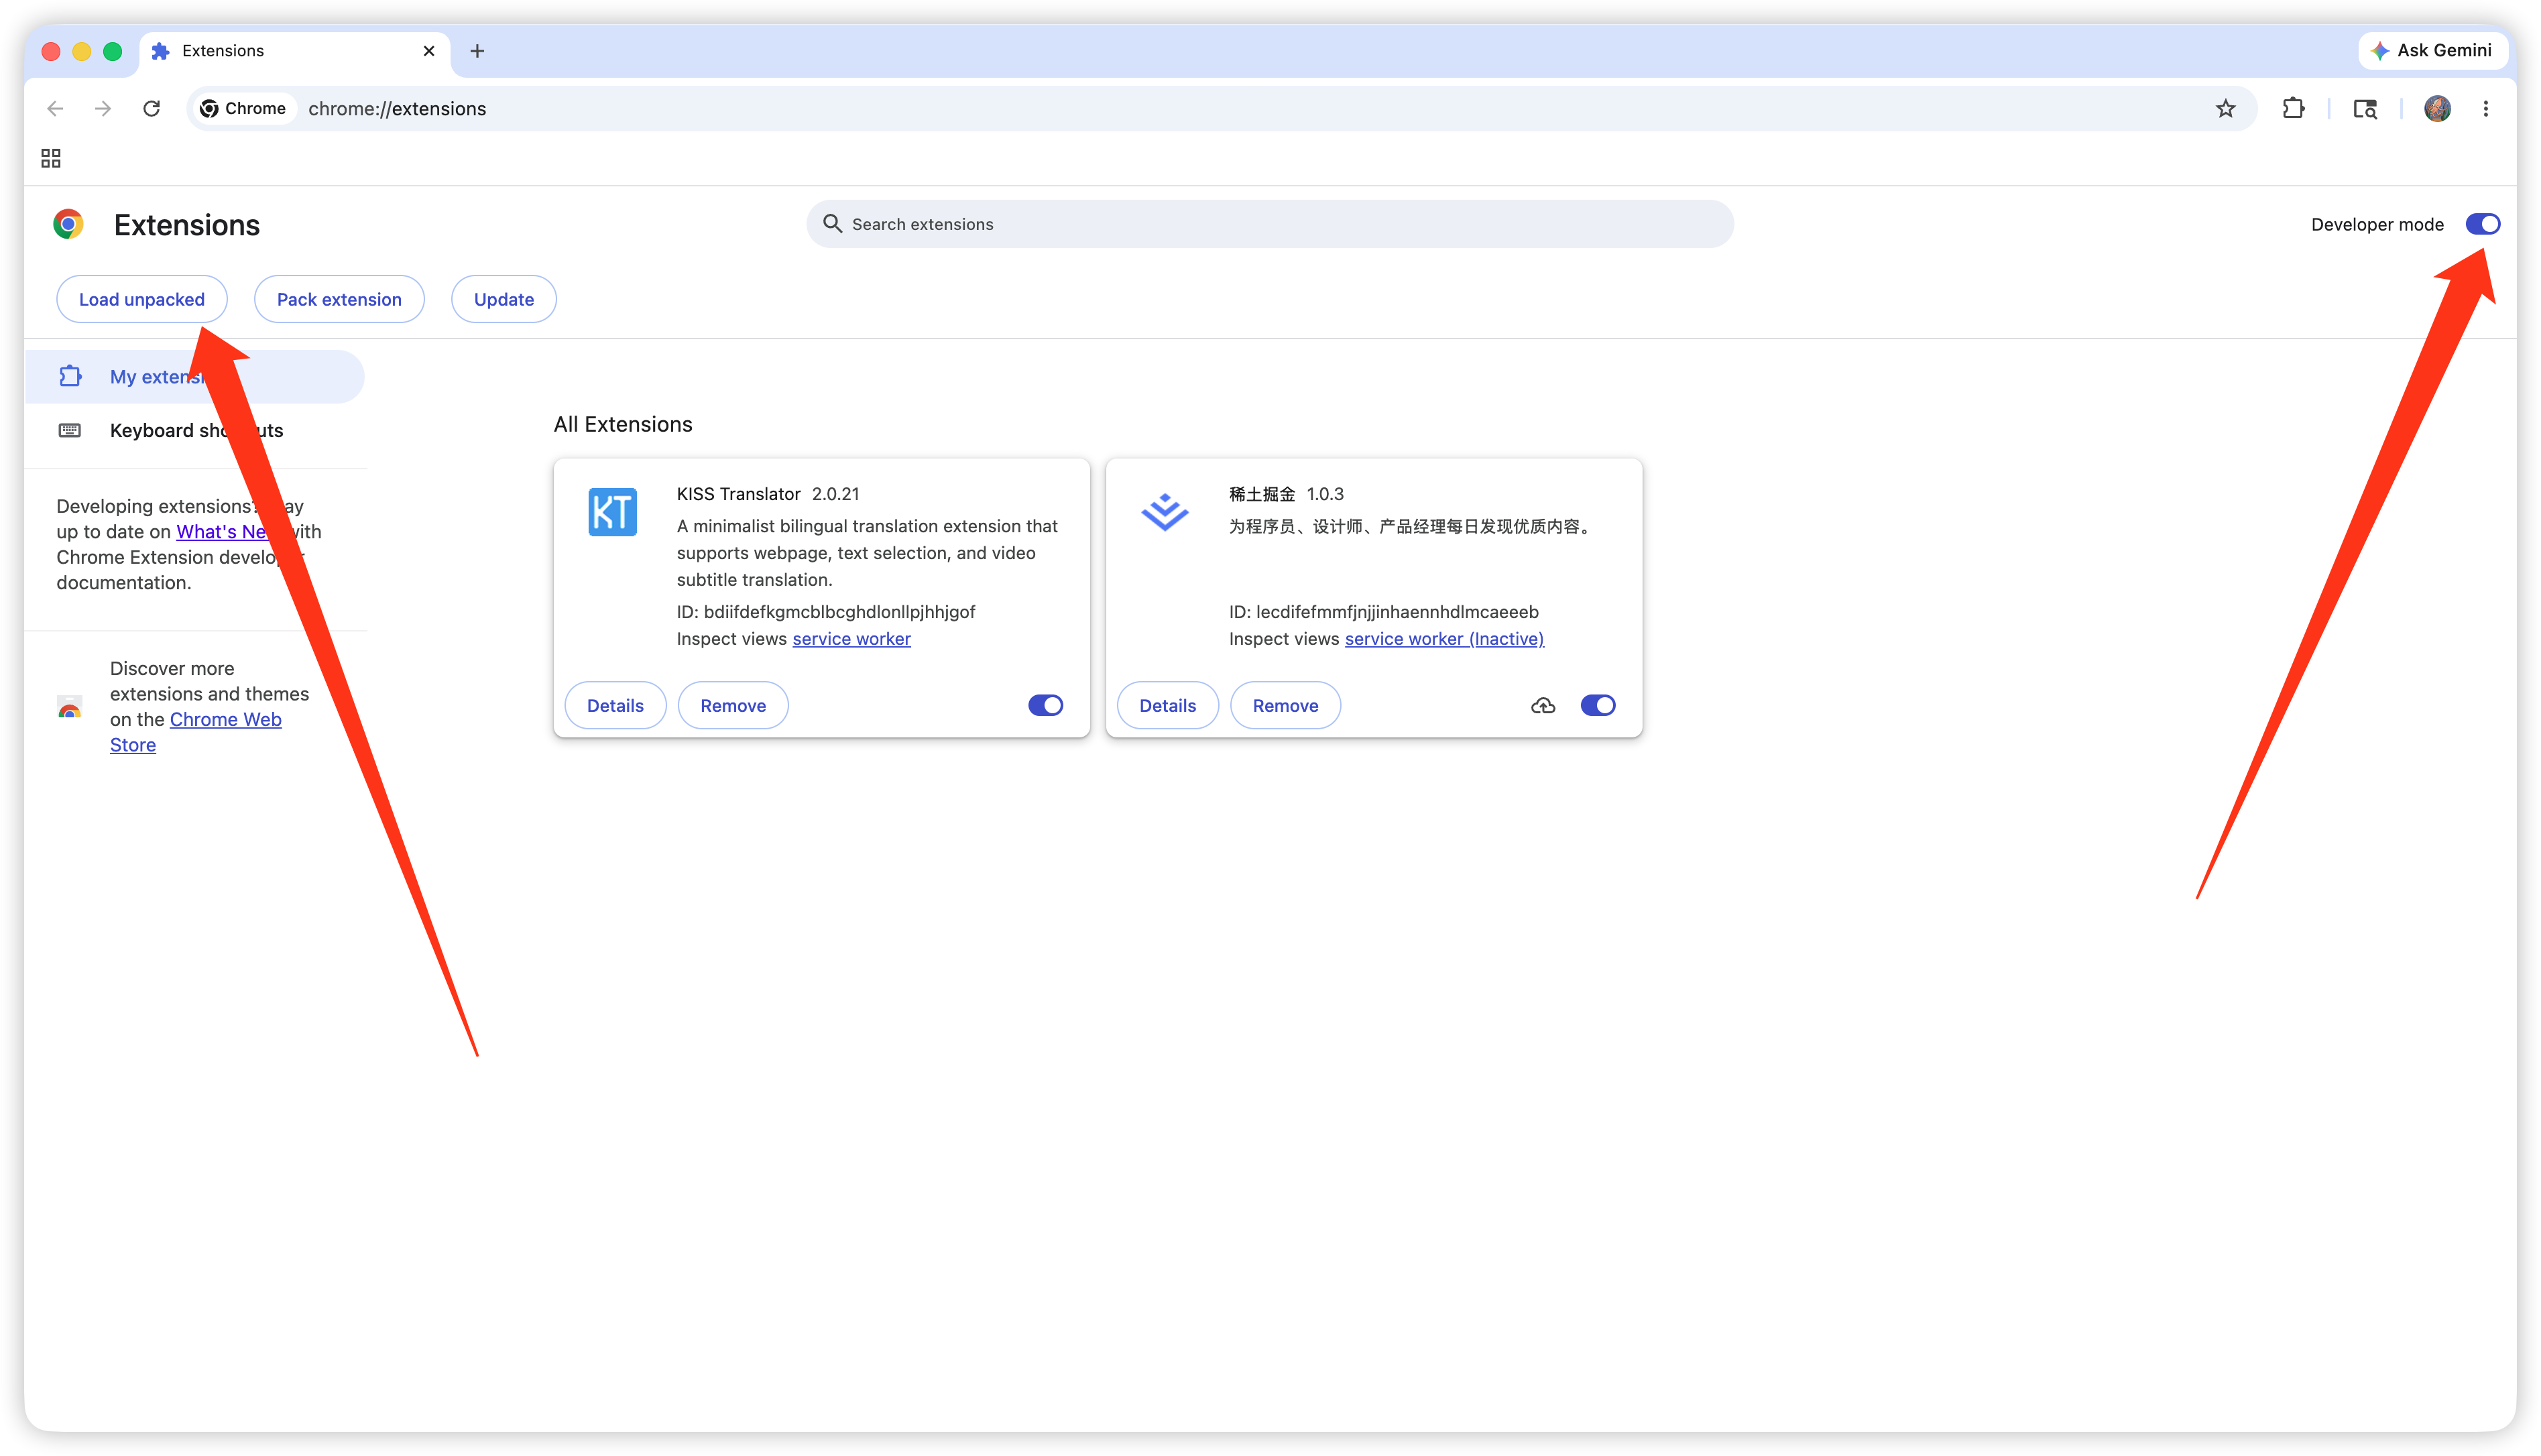This screenshot has height=1456, width=2541.
Task: Remove the 稀土掘金 extension
Action: (x=1285, y=706)
